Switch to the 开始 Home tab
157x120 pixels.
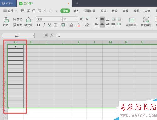click(65, 11)
